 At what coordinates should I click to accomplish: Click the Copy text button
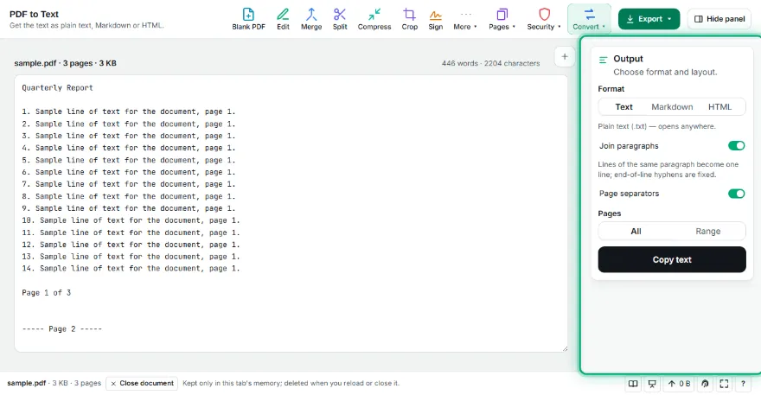(672, 259)
